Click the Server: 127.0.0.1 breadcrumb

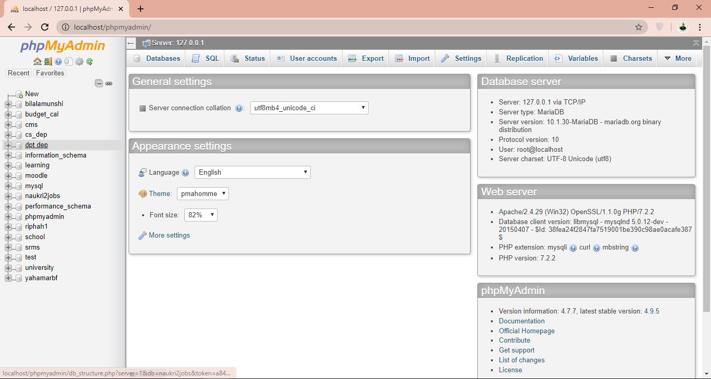pyautogui.click(x=177, y=43)
